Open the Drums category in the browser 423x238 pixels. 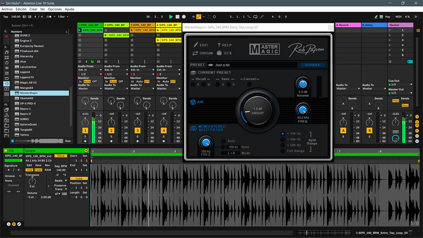(x=7, y=57)
